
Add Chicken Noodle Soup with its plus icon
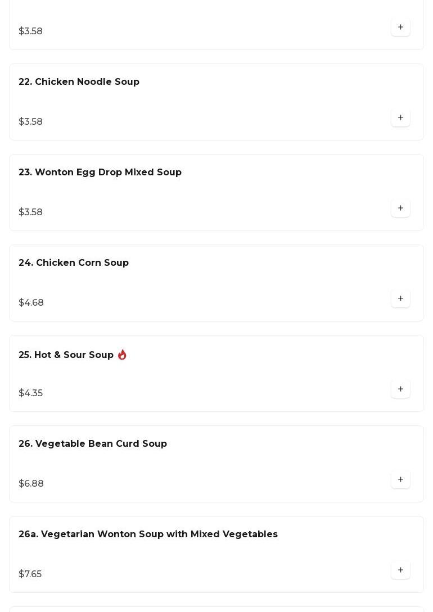click(x=400, y=117)
